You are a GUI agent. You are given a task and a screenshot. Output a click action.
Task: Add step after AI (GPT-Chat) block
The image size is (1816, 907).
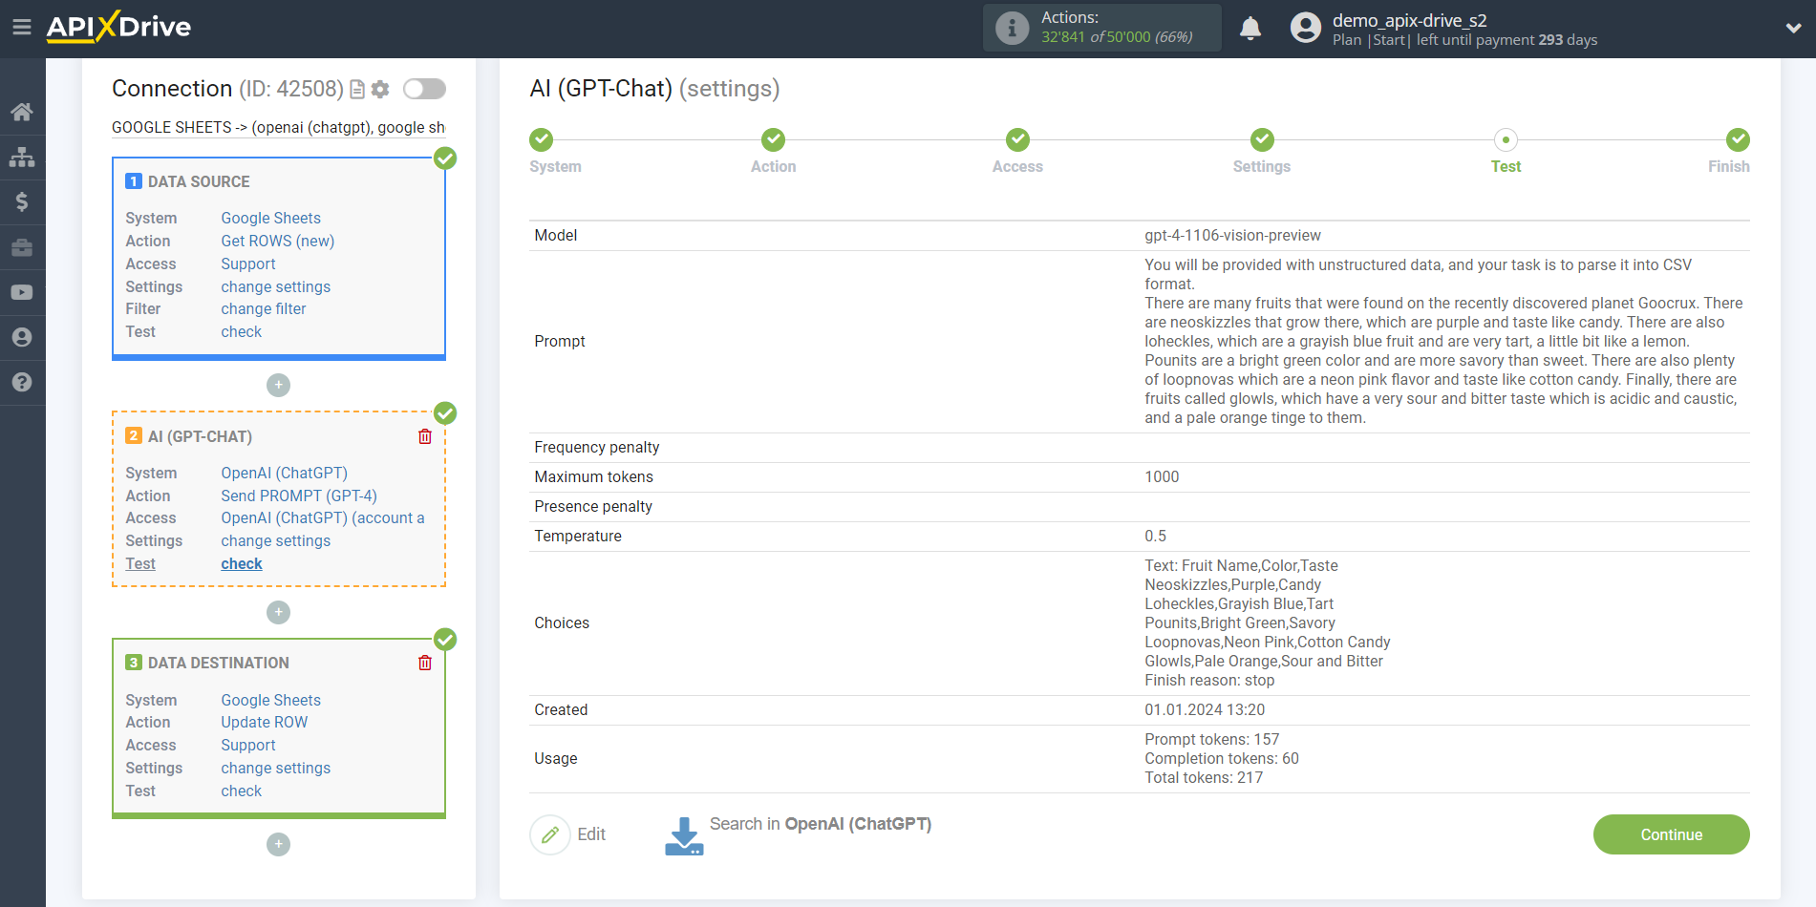coord(278,612)
